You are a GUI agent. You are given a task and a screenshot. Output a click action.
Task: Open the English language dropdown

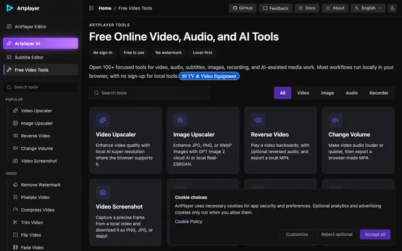[x=368, y=8]
